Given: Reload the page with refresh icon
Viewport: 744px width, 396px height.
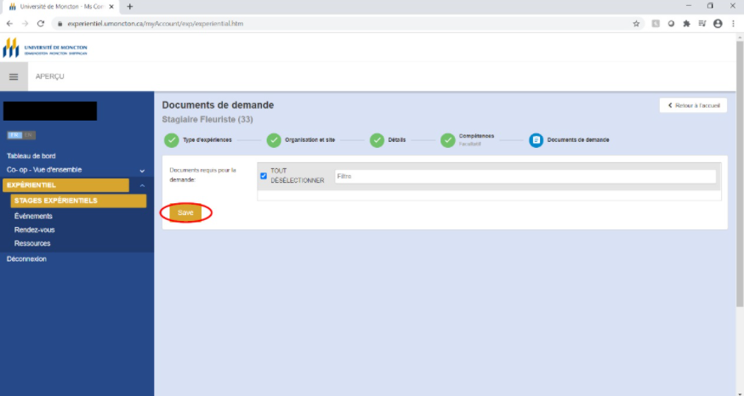Looking at the screenshot, I should 41,24.
